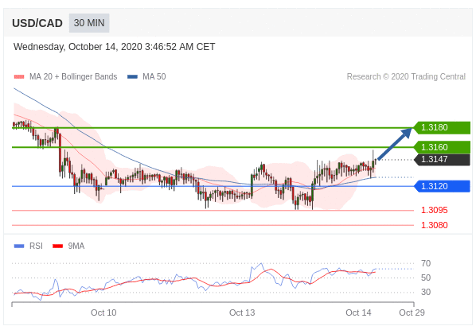
Task: Click the green 1.3180 resistance price tag
Action: pos(442,127)
